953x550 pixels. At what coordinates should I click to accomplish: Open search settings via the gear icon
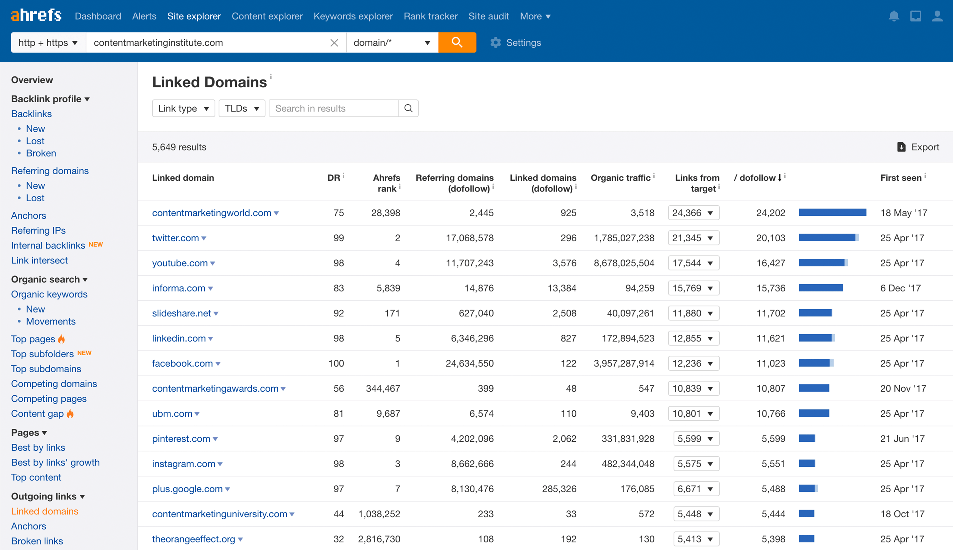pos(496,42)
